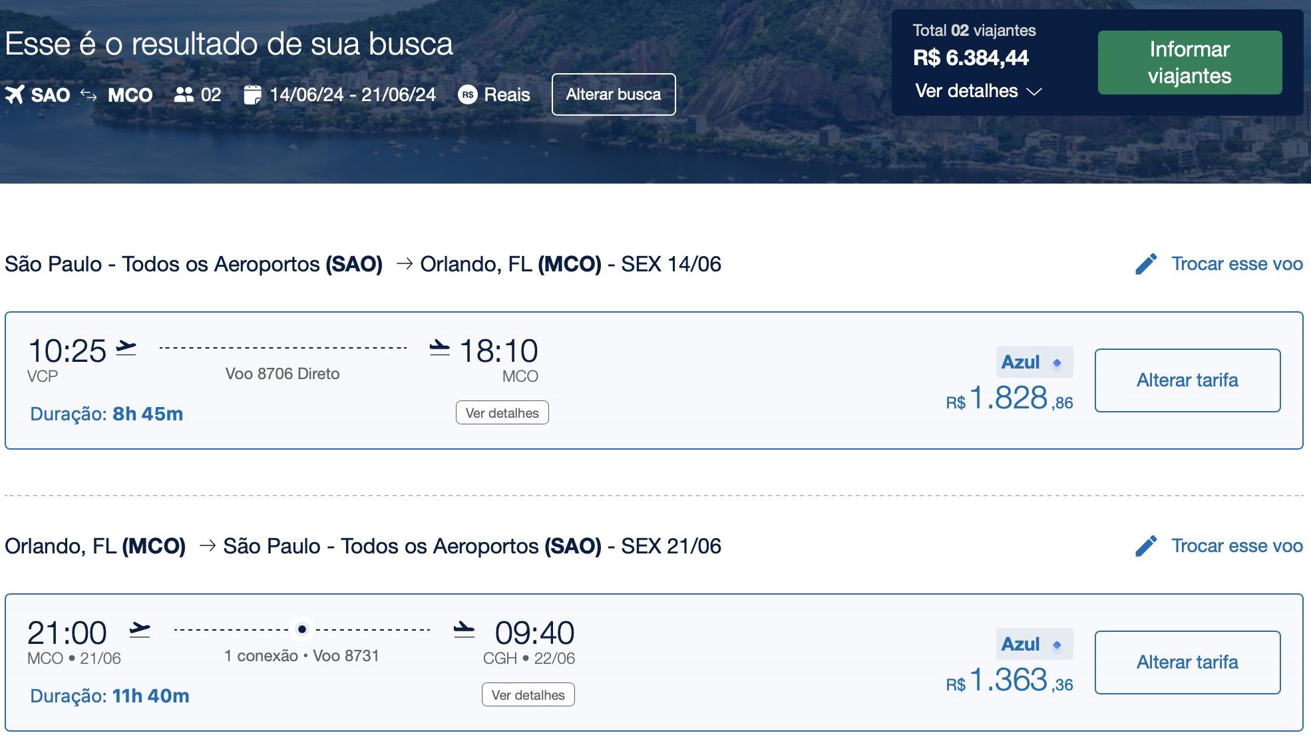Expand Ver detalhes under the total price

pos(978,91)
